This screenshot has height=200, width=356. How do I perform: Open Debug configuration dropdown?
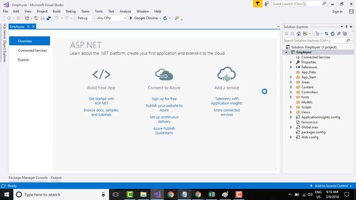[85, 18]
